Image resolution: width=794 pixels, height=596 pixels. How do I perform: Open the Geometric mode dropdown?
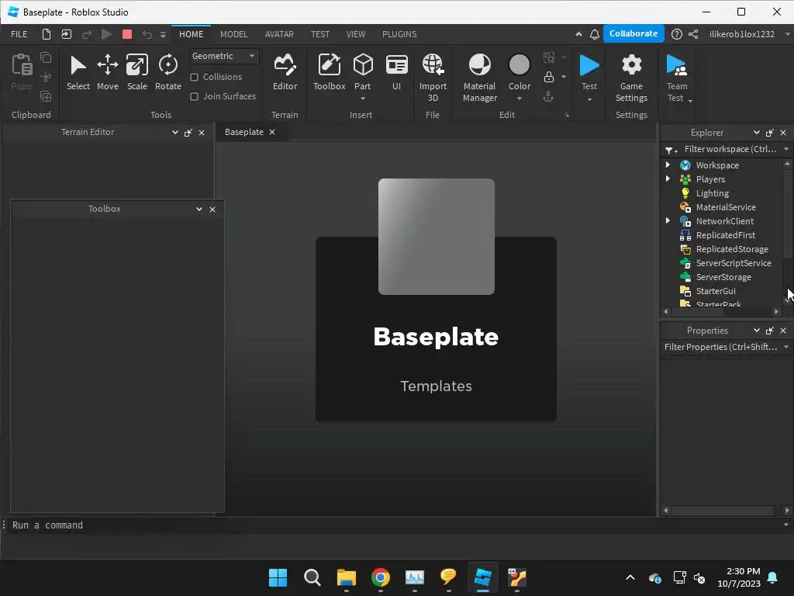point(224,56)
